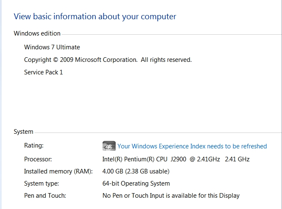Click the 'Processor:' label
This screenshot has width=282, height=209.
coord(38,159)
